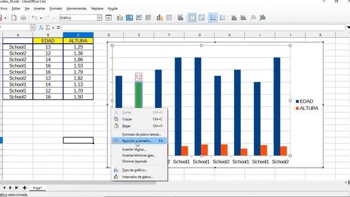This screenshot has width=350, height=197.
Task: Click the Titles toolbar icon
Action: click(180, 18)
